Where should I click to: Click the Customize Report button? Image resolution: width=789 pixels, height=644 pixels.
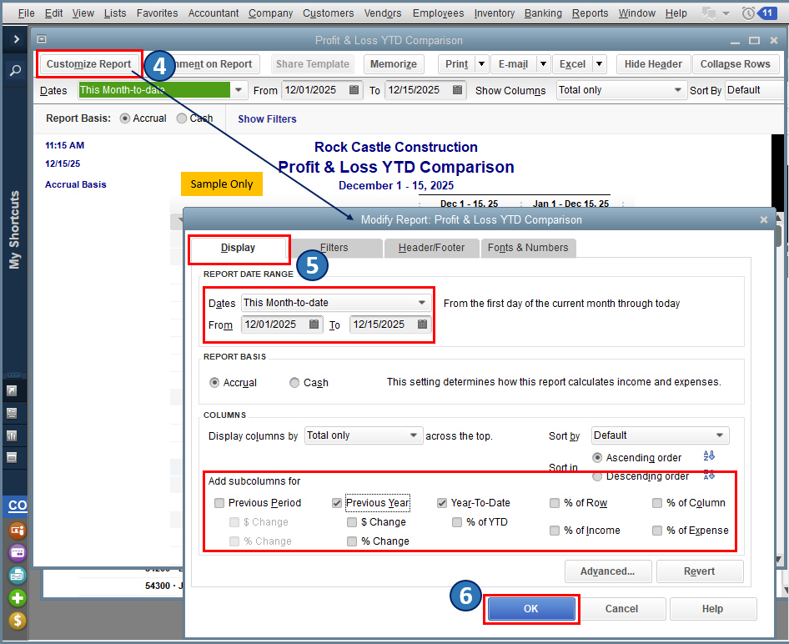click(88, 64)
